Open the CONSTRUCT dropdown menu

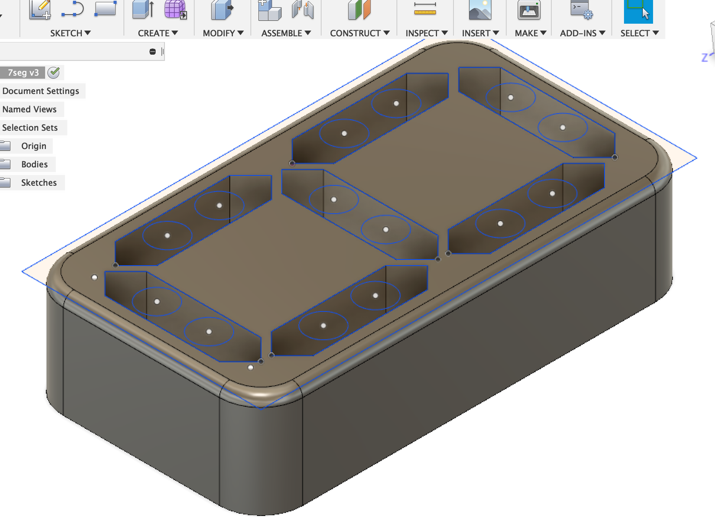click(x=360, y=33)
